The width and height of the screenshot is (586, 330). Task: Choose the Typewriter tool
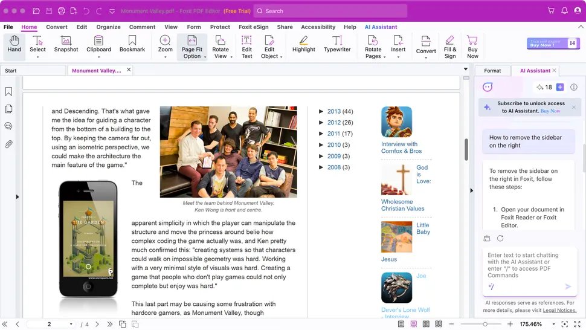[x=337, y=44]
